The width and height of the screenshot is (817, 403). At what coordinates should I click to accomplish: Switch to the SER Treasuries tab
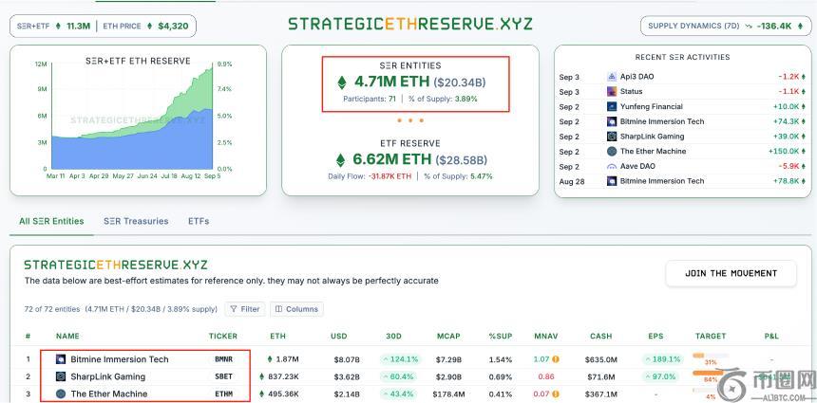tap(136, 221)
